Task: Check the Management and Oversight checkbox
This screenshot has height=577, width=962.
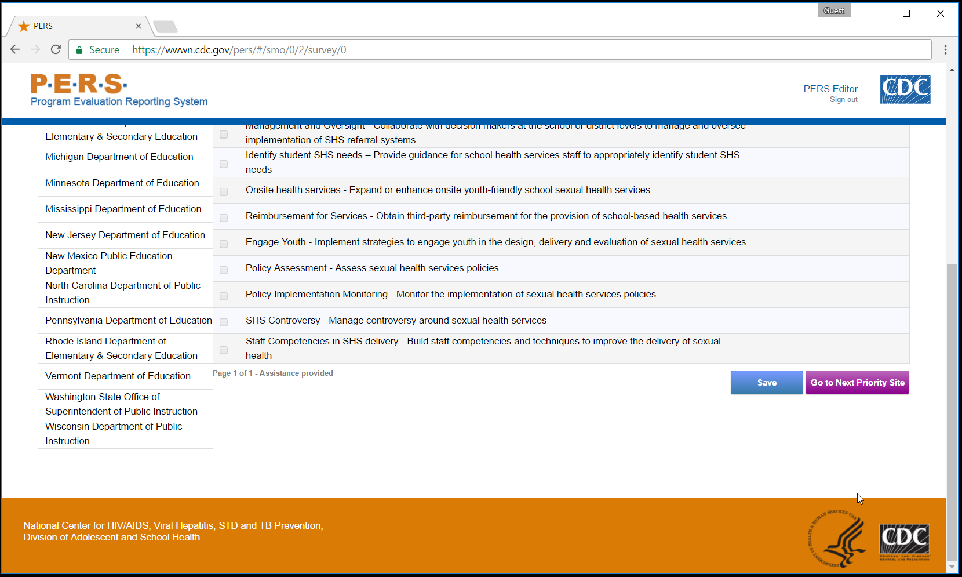Action: coord(224,135)
